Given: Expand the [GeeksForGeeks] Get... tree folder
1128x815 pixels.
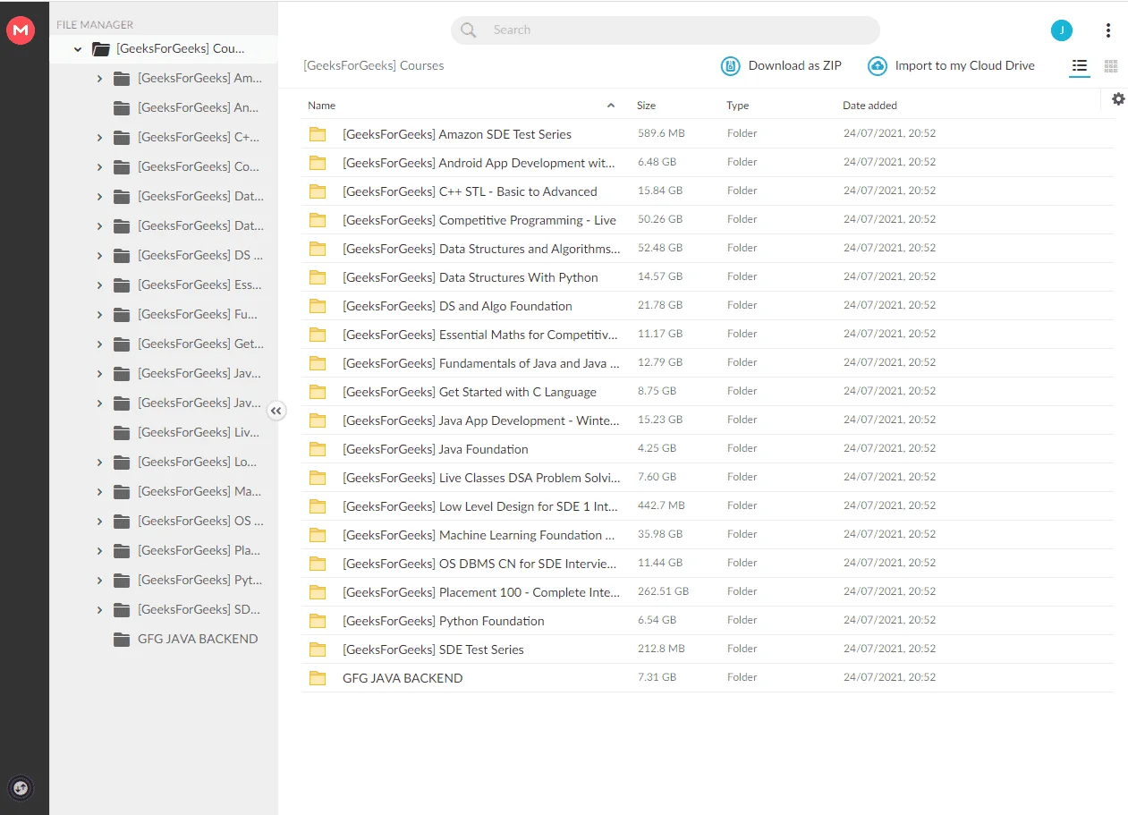Looking at the screenshot, I should [99, 344].
